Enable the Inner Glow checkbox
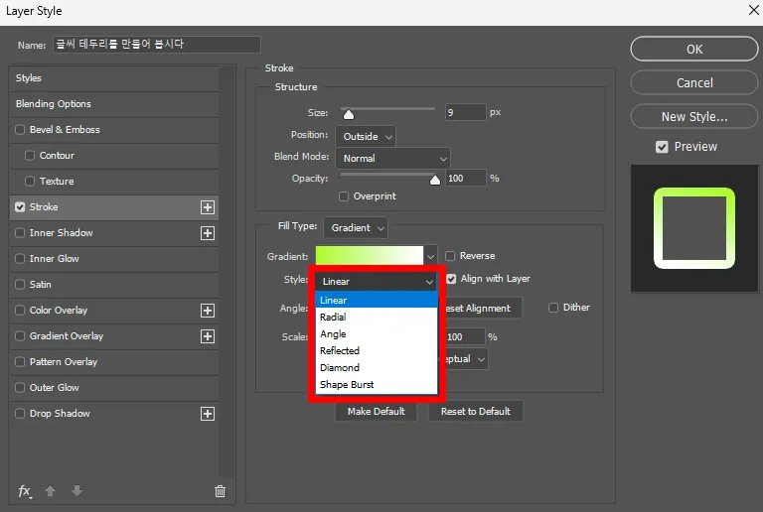 point(20,258)
